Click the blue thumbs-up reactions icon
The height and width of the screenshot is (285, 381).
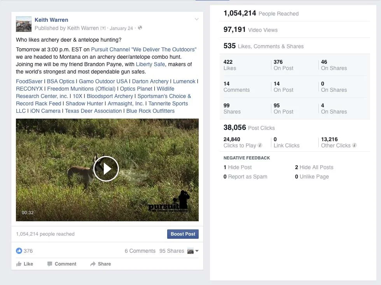pyautogui.click(x=19, y=251)
